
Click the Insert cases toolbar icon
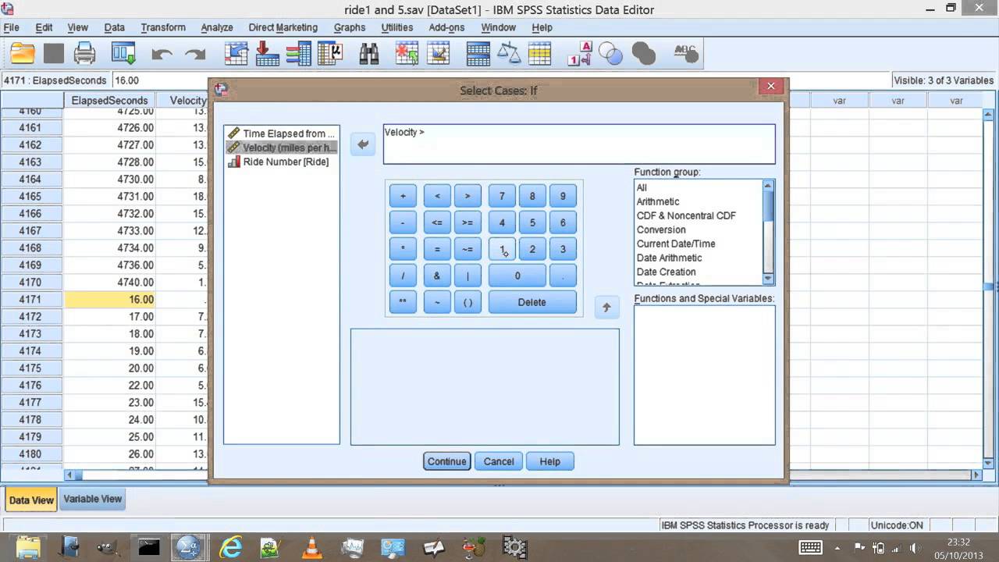tap(407, 53)
